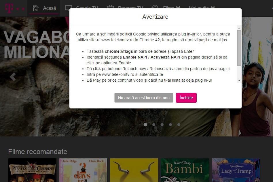Viewport: 273px width, 182px height.
Task: Expand the Mai multe dropdown chevron
Action: (x=213, y=8)
